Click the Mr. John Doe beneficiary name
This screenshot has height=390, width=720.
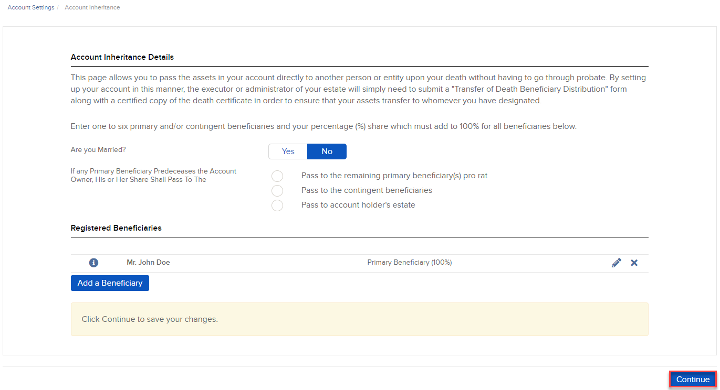pos(148,263)
